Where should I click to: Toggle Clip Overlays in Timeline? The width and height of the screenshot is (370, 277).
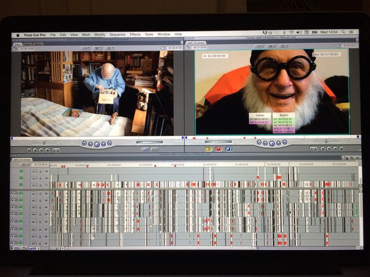pyautogui.click(x=24, y=248)
